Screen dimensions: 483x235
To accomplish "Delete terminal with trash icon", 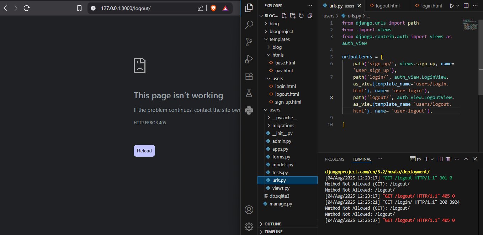I will point(448,159).
